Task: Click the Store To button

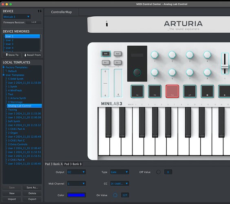Action: coord(12,55)
